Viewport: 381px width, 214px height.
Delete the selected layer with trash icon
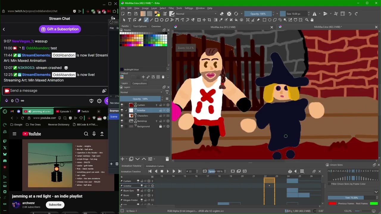click(x=167, y=159)
